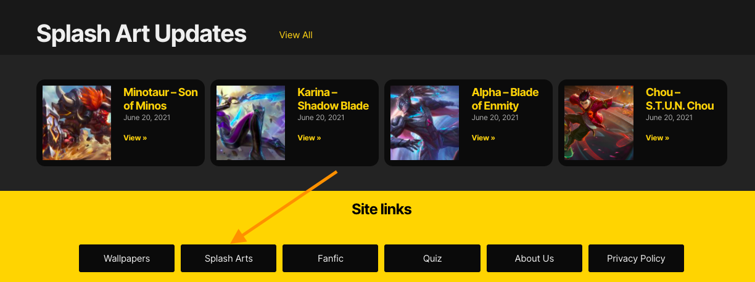Click the Splash Art Updates heading
Image resolution: width=755 pixels, height=282 pixels.
pos(141,33)
